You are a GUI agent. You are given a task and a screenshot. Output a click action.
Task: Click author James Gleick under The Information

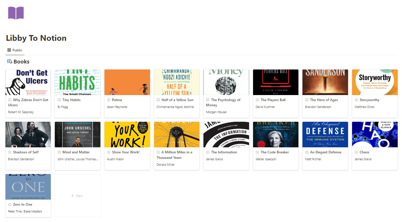pyautogui.click(x=215, y=159)
